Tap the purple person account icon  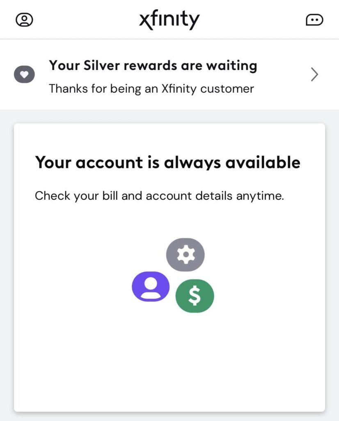coord(151,287)
